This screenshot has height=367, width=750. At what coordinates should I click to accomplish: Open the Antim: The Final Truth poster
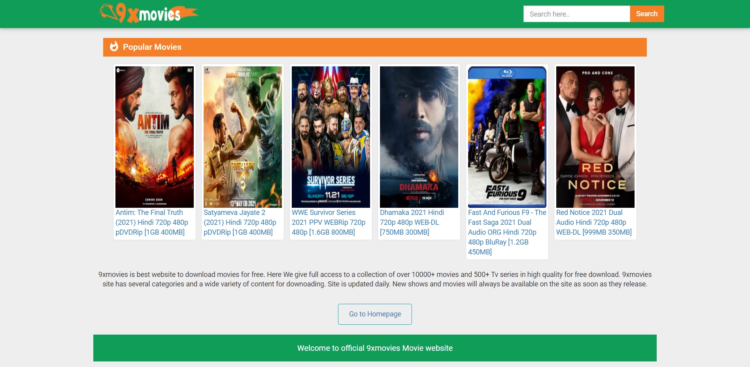pyautogui.click(x=155, y=137)
